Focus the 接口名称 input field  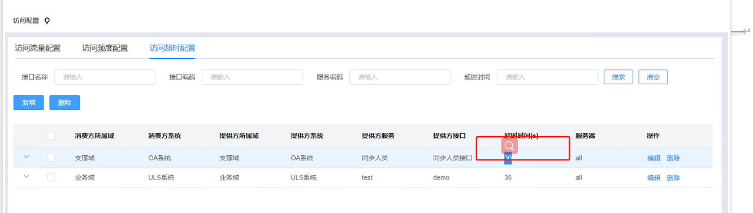[105, 77]
